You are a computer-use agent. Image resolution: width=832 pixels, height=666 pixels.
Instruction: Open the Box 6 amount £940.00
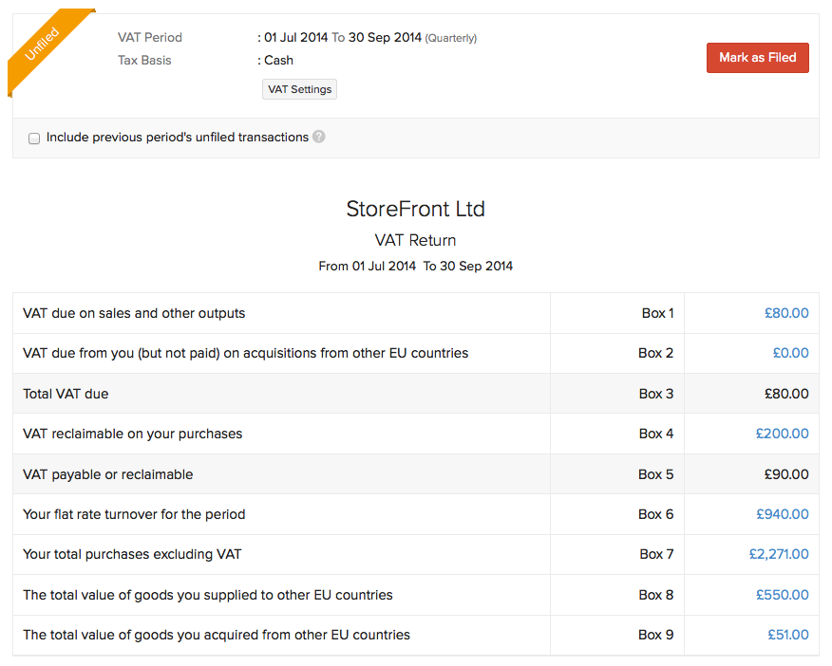(x=782, y=514)
